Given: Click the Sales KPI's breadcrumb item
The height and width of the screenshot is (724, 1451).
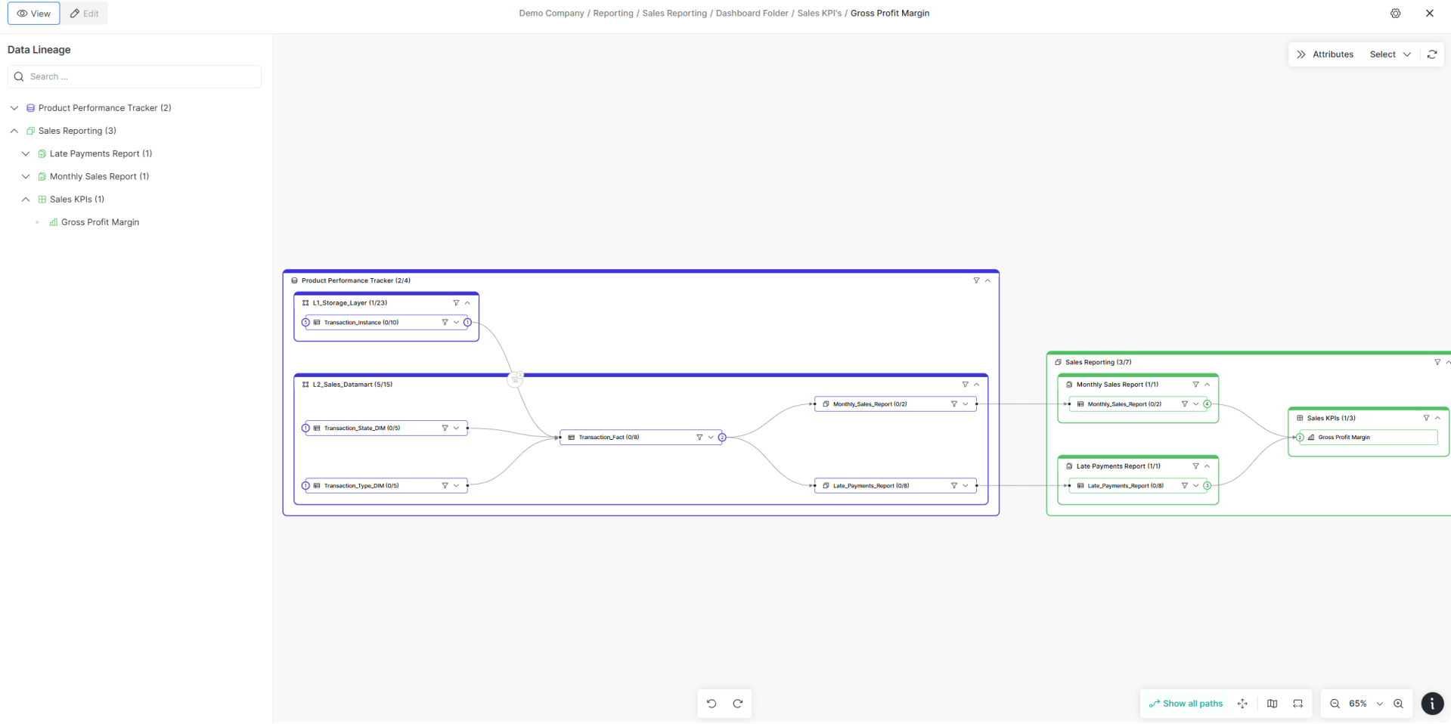Looking at the screenshot, I should pos(820,13).
